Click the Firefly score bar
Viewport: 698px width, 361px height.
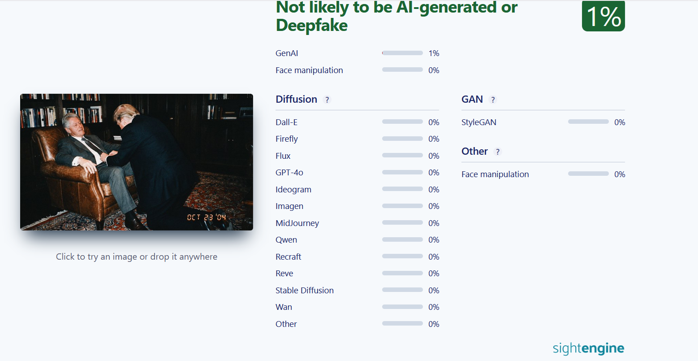tap(402, 139)
